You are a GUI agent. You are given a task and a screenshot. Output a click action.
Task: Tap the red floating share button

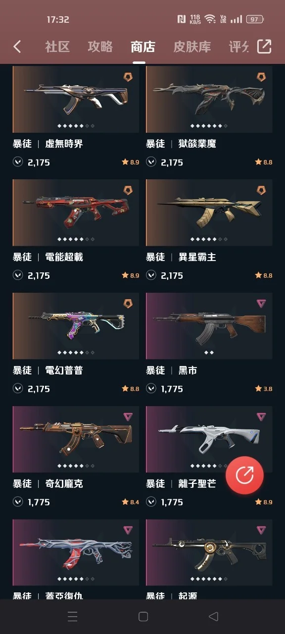(x=244, y=475)
